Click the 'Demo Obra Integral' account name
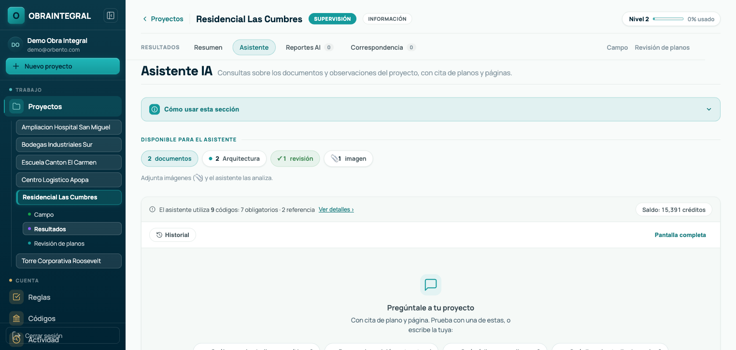Image resolution: width=736 pixels, height=350 pixels. (x=57, y=41)
